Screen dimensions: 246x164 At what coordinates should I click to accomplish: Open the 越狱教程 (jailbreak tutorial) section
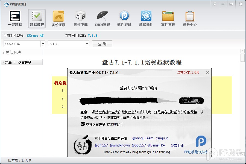pyautogui.click(x=37, y=18)
